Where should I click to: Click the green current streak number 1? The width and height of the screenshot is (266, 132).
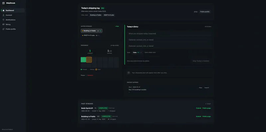(x=90, y=51)
